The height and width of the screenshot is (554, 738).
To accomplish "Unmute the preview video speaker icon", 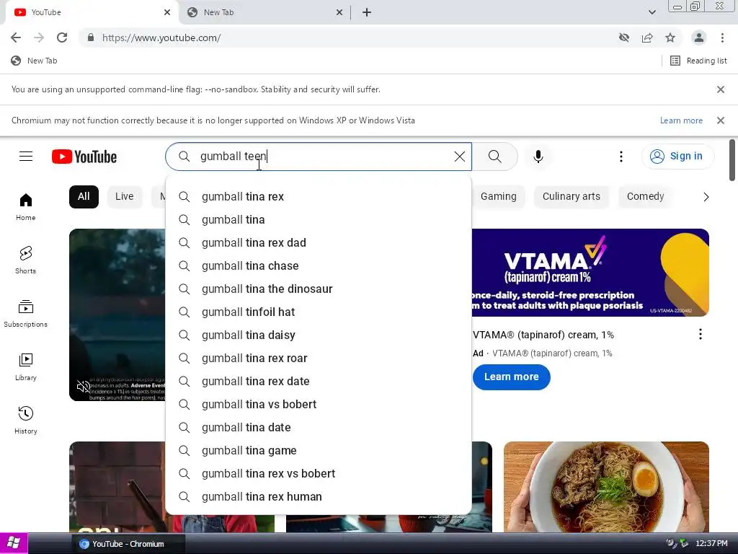I will point(84,387).
